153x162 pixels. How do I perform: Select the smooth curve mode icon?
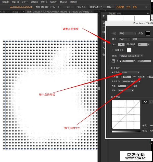point(145,102)
